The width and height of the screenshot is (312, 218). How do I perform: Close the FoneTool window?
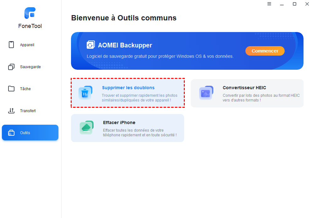(307, 4)
